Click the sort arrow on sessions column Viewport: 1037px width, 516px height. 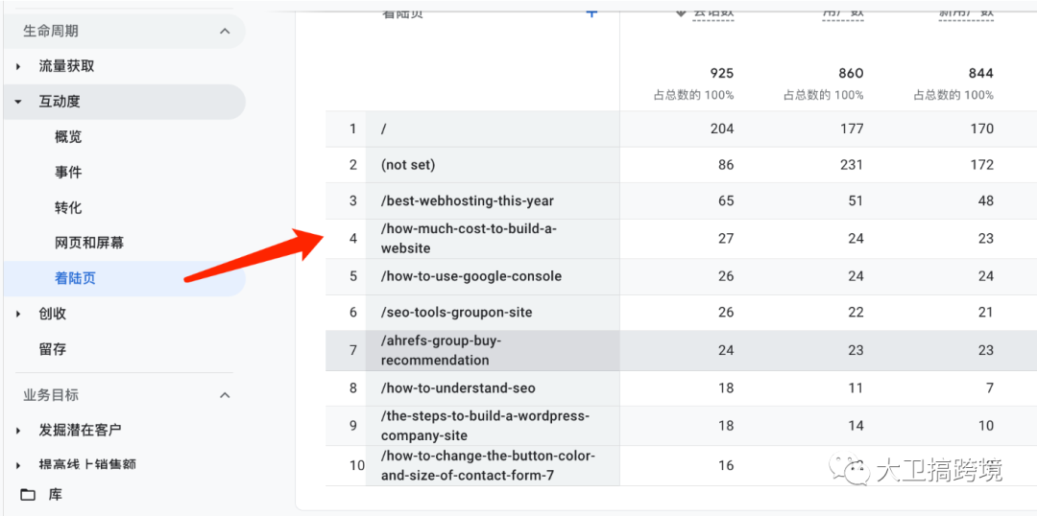(x=681, y=12)
